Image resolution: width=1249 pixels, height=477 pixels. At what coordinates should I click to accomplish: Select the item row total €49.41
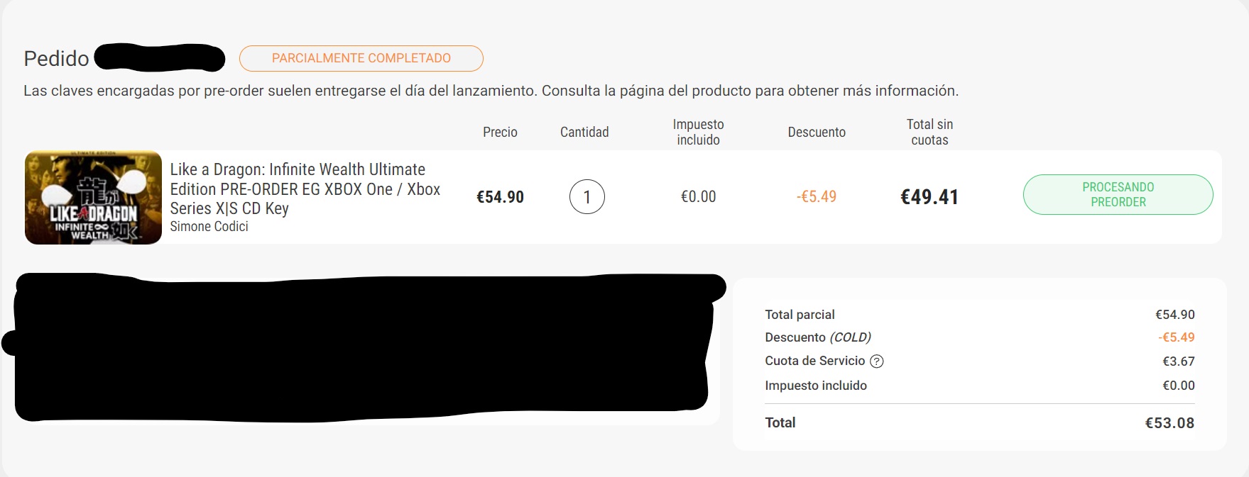point(929,197)
